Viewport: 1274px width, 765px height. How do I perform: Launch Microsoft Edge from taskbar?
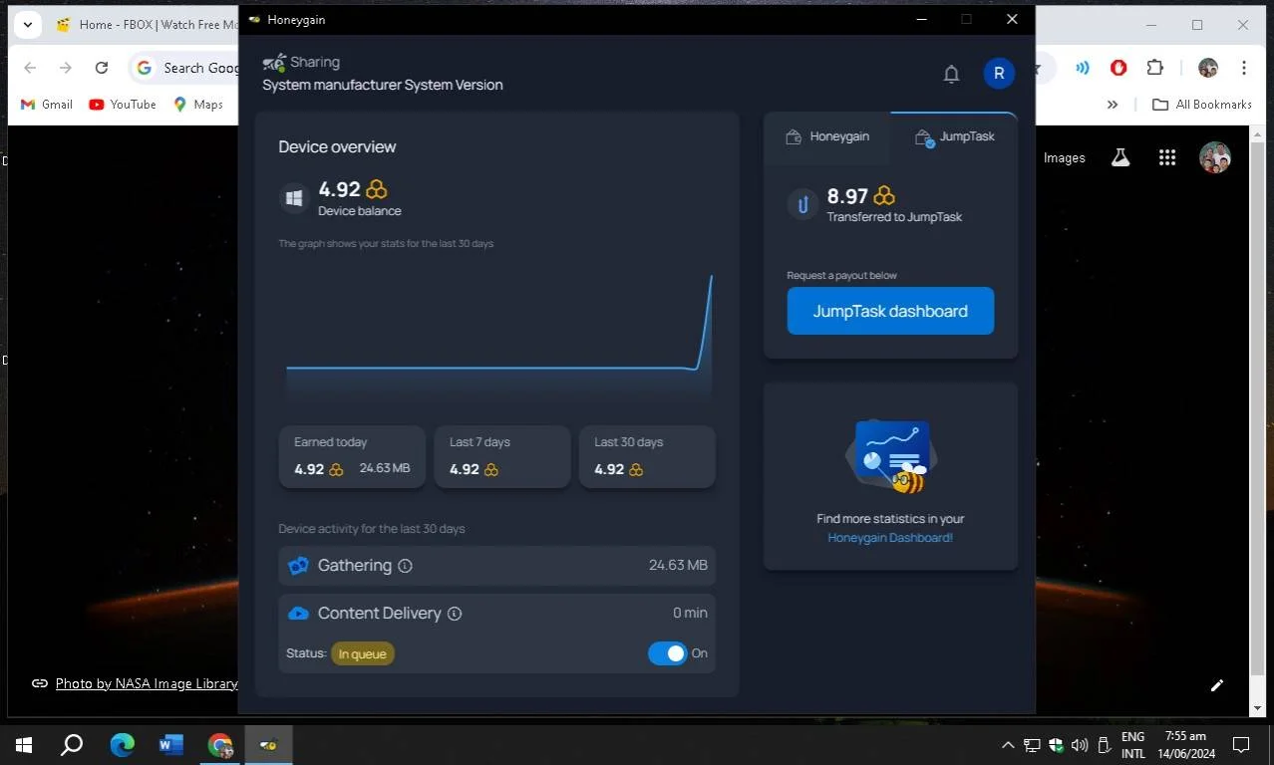(123, 745)
